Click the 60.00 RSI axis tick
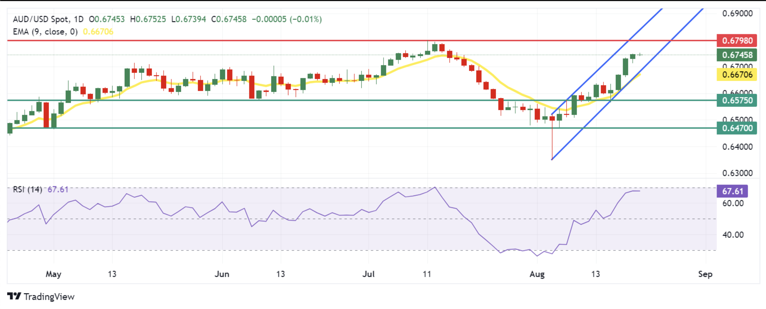This screenshot has width=766, height=309. pyautogui.click(x=733, y=203)
